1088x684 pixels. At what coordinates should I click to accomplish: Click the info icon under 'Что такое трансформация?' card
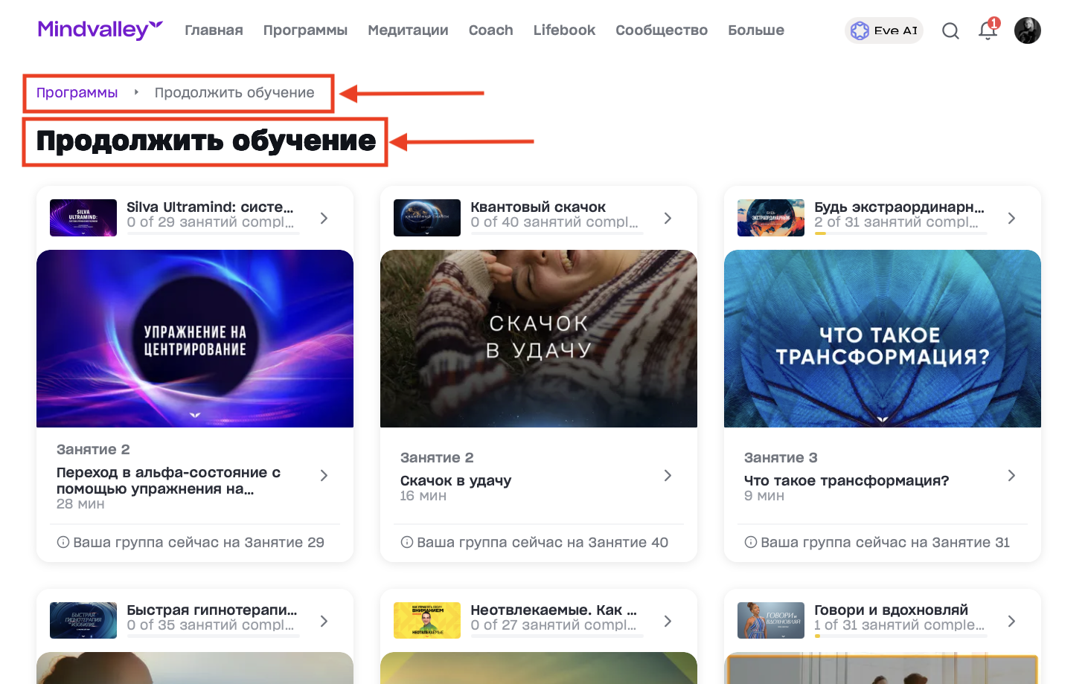click(x=750, y=542)
